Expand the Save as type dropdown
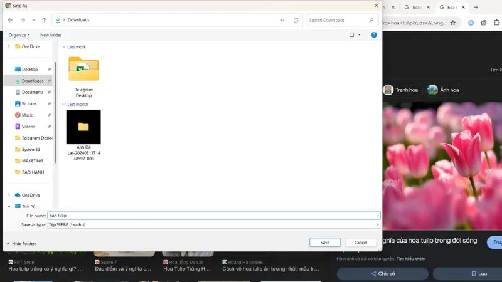This screenshot has height=282, width=502. point(377,224)
